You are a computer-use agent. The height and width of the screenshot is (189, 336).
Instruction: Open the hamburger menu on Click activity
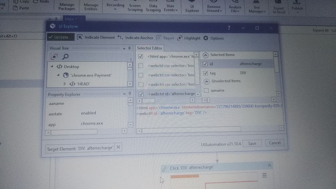tap(264, 175)
